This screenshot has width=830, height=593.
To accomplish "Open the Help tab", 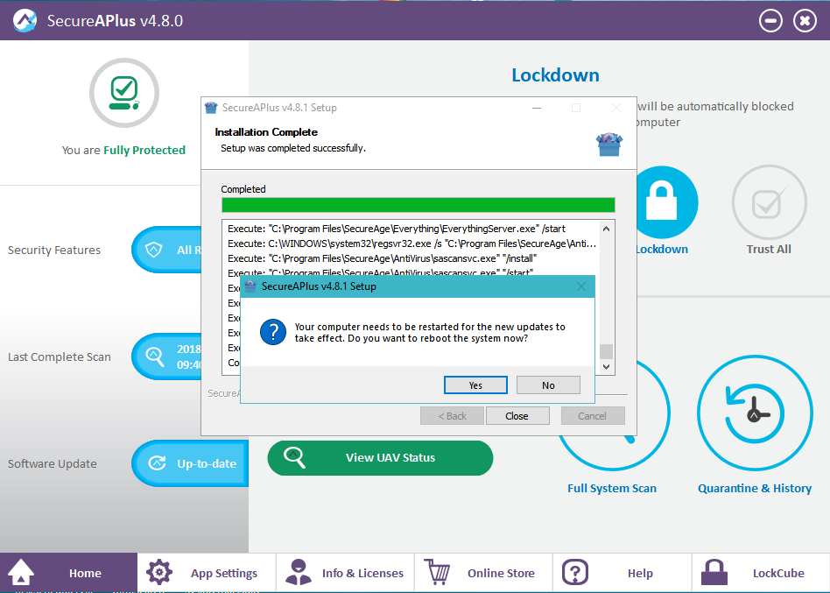I will [x=622, y=573].
